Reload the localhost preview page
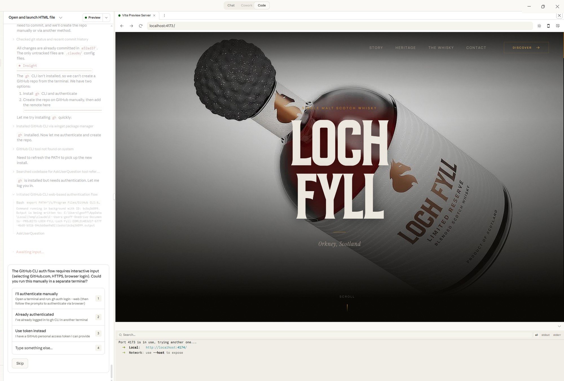564x381 pixels. tap(141, 26)
